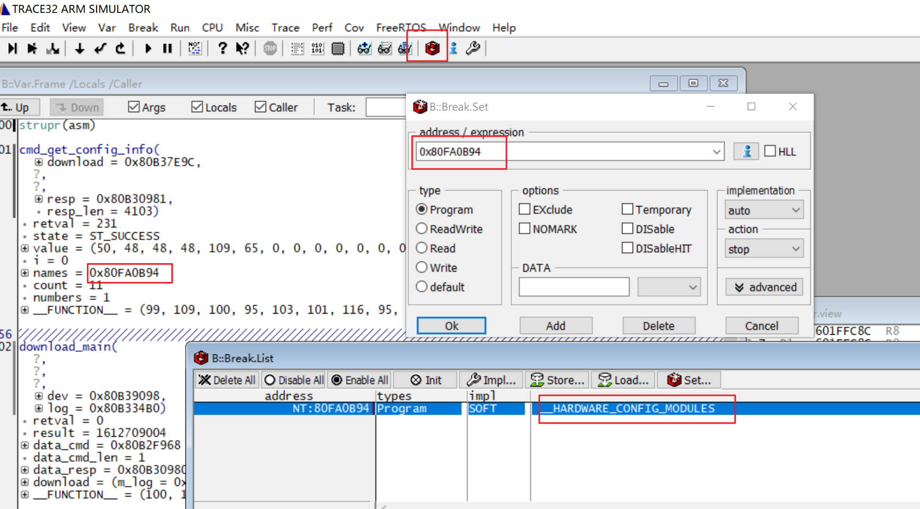Open the breakpoint list red icon
Viewport: 920px width, 509px height.
(x=432, y=48)
